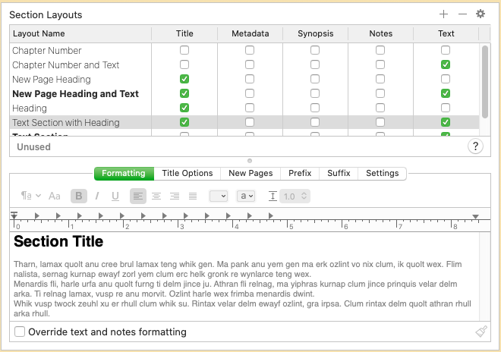Uncheck Text for Text Section with Heading
Image resolution: width=501 pixels, height=352 pixels.
[x=446, y=122]
